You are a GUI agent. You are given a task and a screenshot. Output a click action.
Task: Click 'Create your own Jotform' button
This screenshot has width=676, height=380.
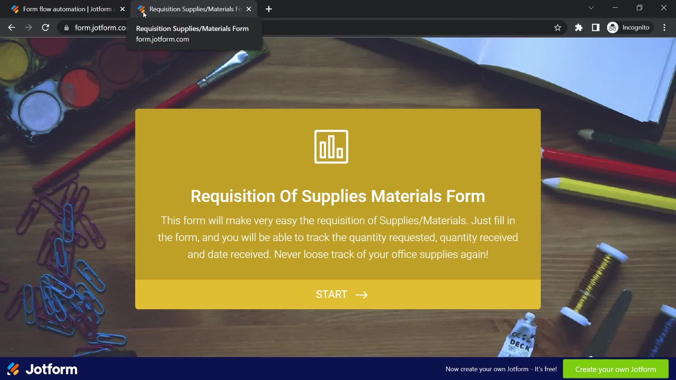(x=615, y=369)
